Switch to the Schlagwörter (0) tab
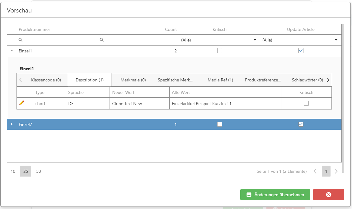Viewport: 352px width, 209px height. [x=307, y=80]
